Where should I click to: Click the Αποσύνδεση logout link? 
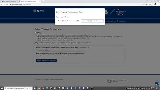click(122, 21)
